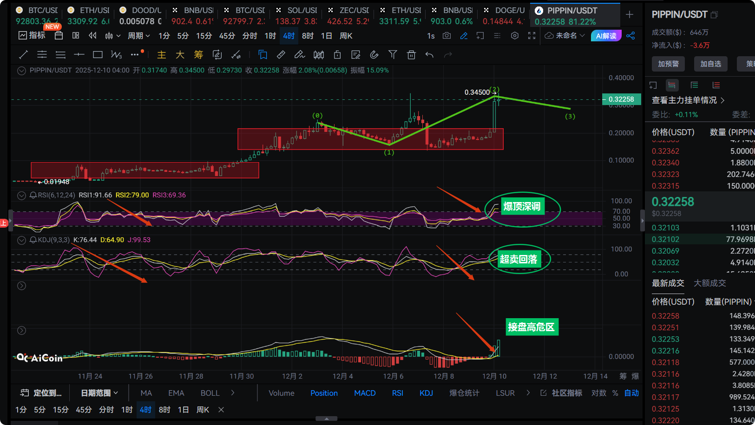755x425 pixels.
Task: Click the filter funnel icon
Action: pyautogui.click(x=393, y=55)
